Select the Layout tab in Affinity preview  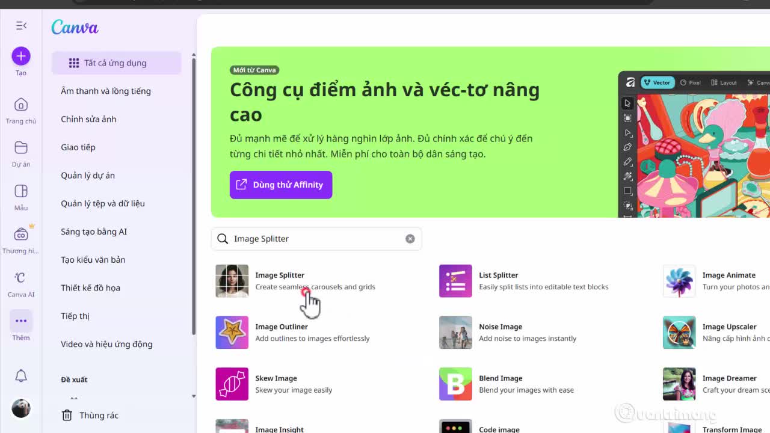click(x=724, y=82)
